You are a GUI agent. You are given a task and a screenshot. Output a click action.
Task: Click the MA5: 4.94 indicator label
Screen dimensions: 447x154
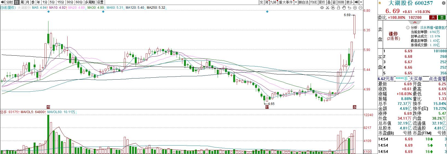click(x=40, y=8)
